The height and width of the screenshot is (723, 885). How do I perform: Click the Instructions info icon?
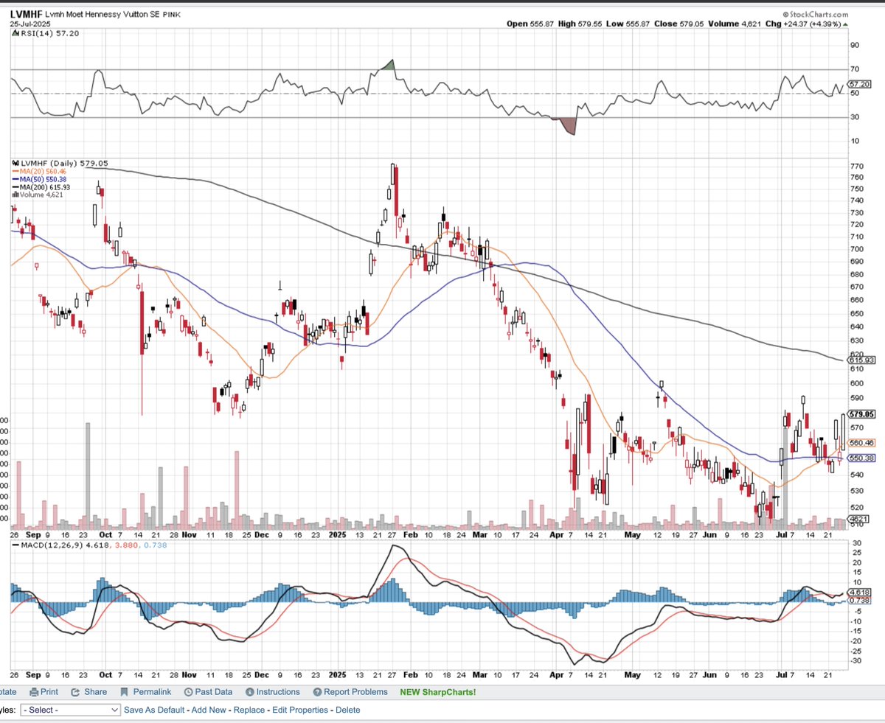[249, 692]
